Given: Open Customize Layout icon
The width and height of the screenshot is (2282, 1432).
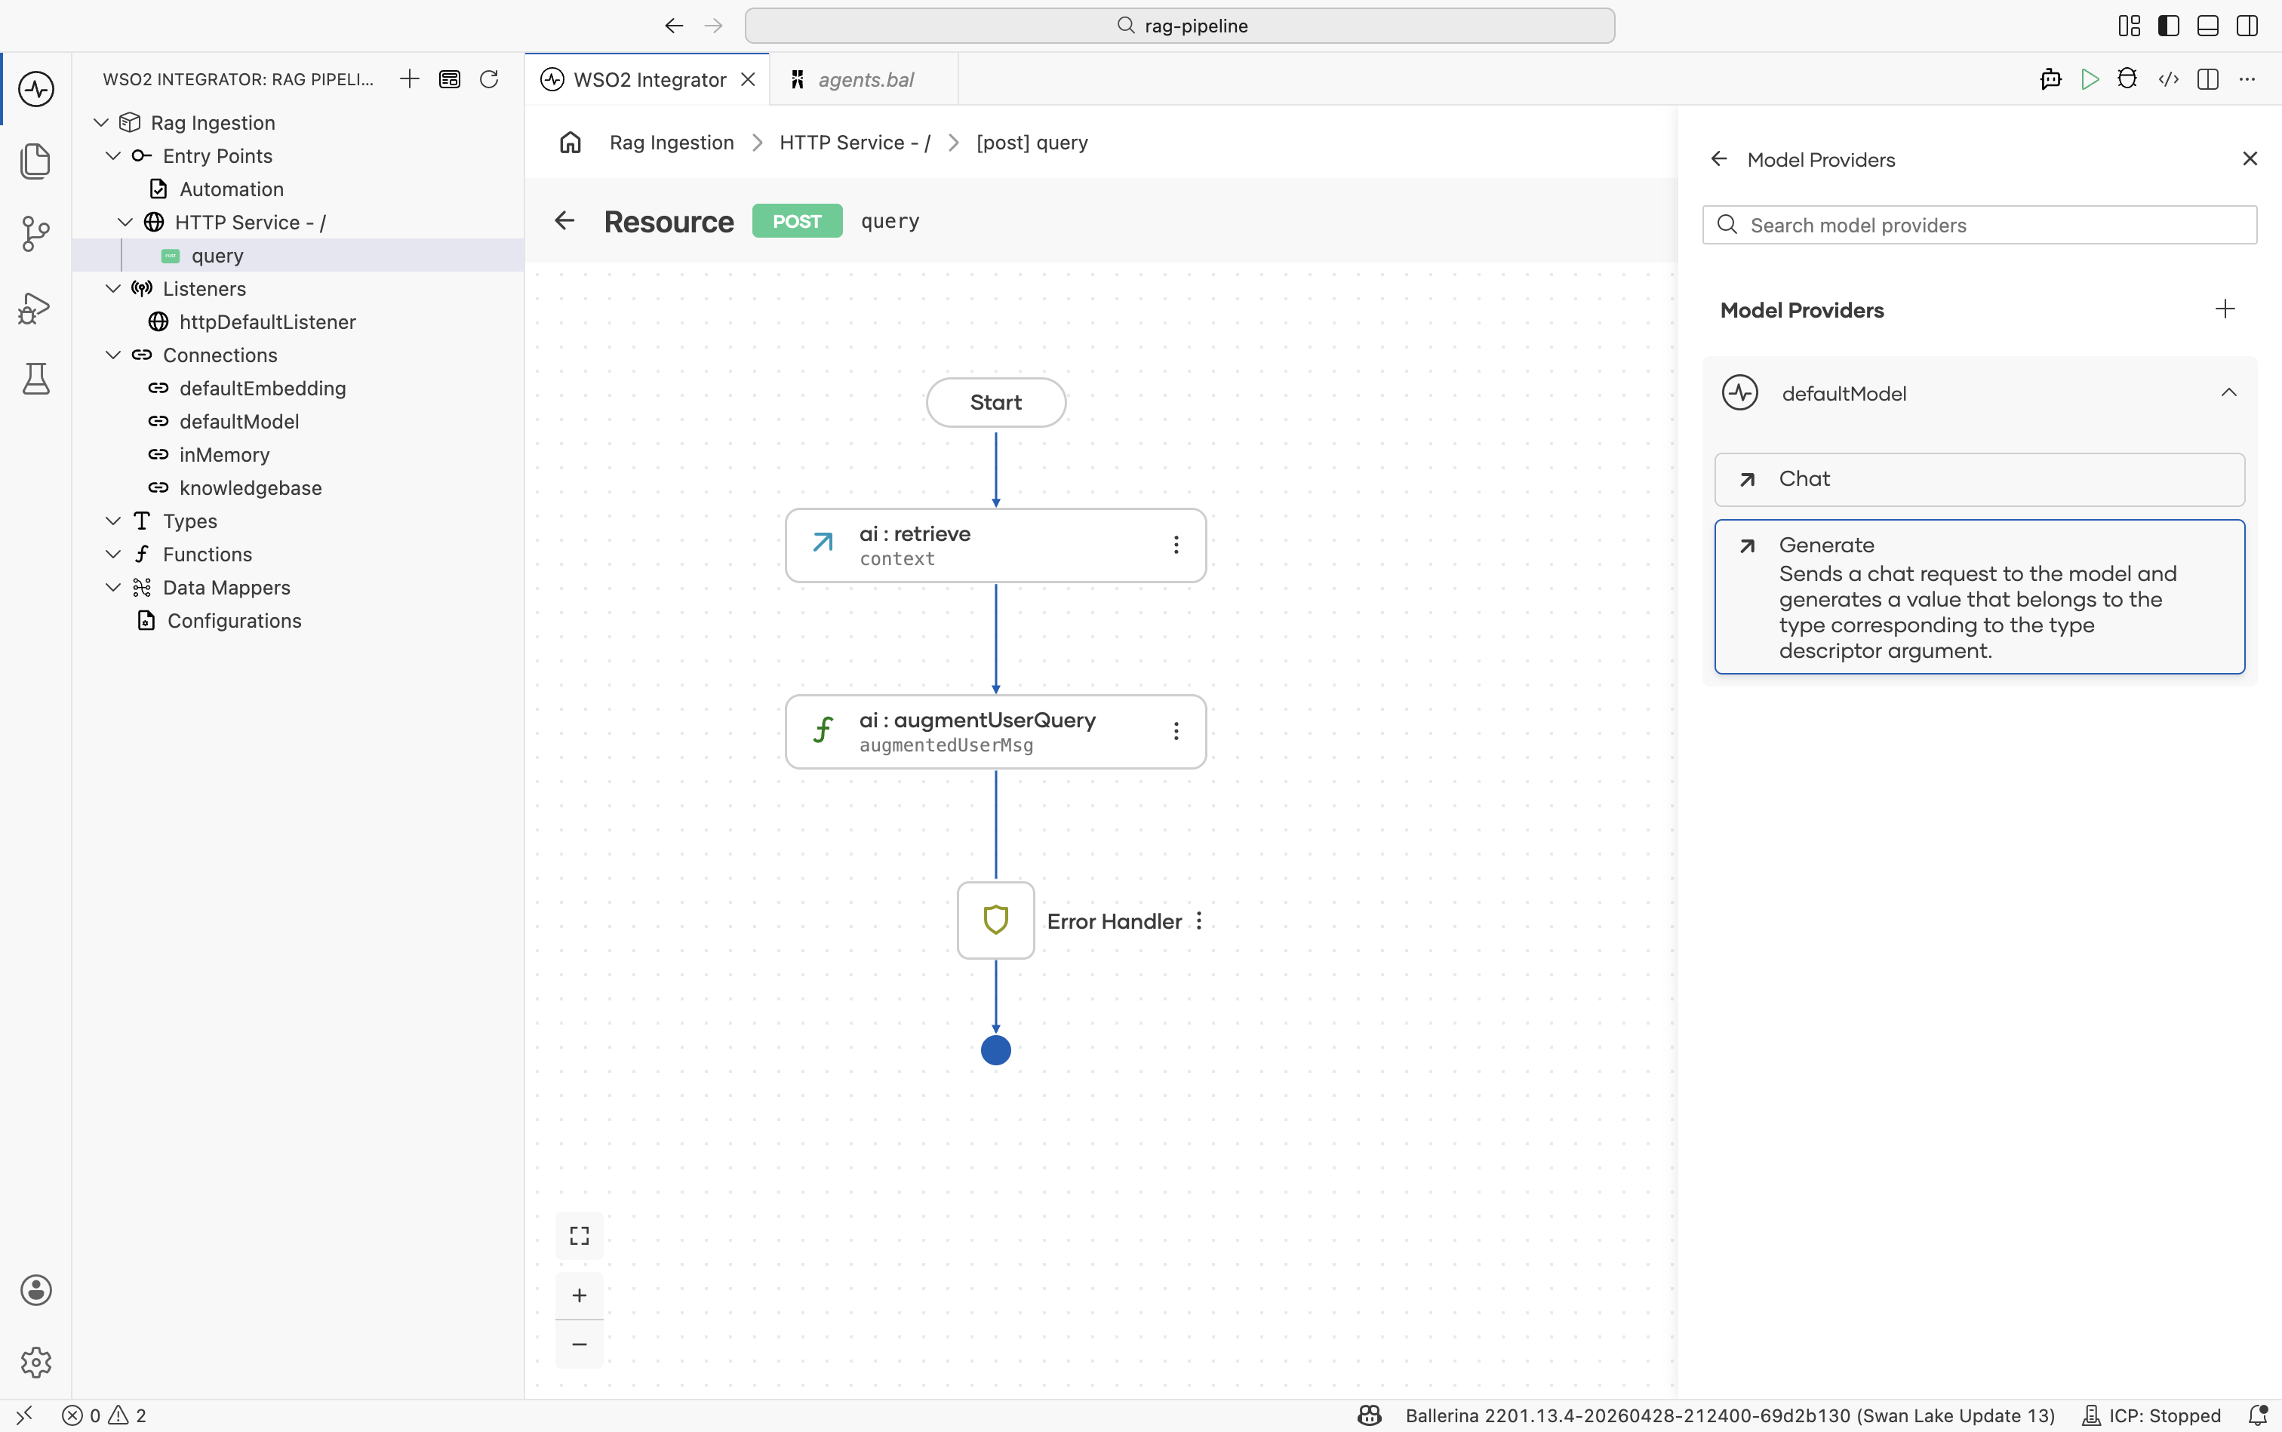Looking at the screenshot, I should 2129,26.
